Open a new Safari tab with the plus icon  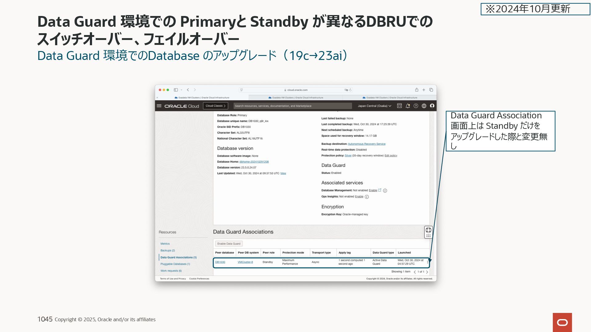pyautogui.click(x=424, y=90)
